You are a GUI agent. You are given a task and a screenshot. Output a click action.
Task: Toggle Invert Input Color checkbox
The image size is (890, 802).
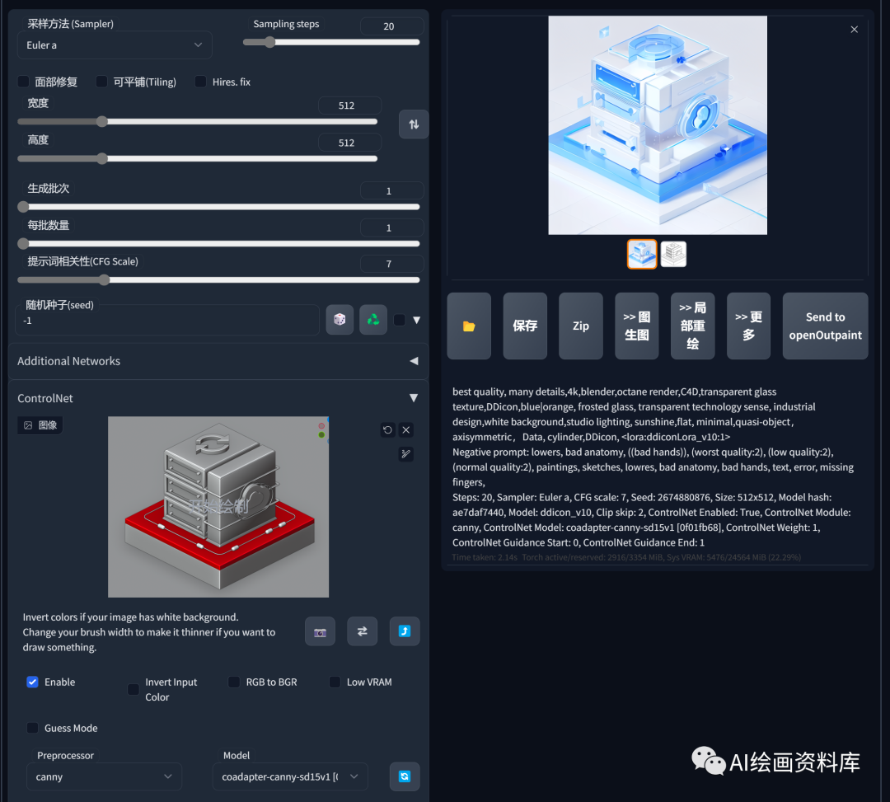[x=133, y=689]
